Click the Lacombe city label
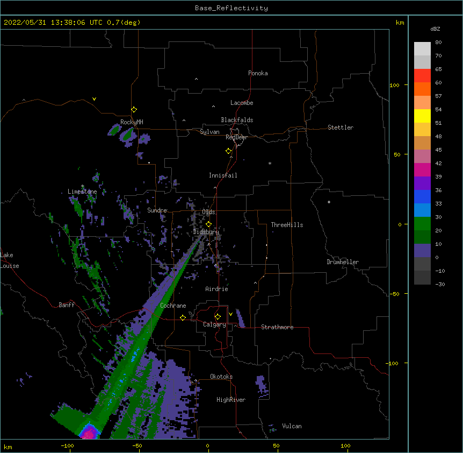463x453 pixels. (242, 103)
